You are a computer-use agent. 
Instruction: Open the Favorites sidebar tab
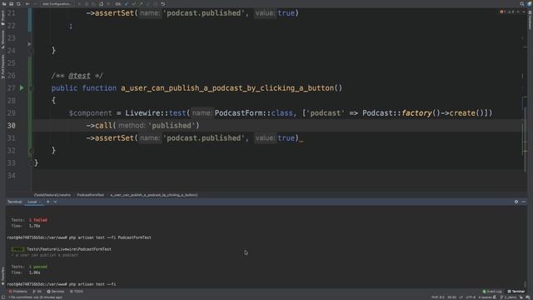click(2, 276)
